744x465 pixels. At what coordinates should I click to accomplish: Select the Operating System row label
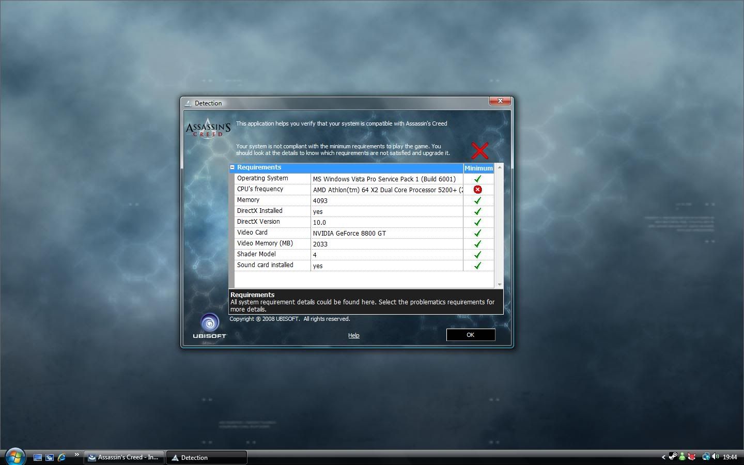pos(262,178)
